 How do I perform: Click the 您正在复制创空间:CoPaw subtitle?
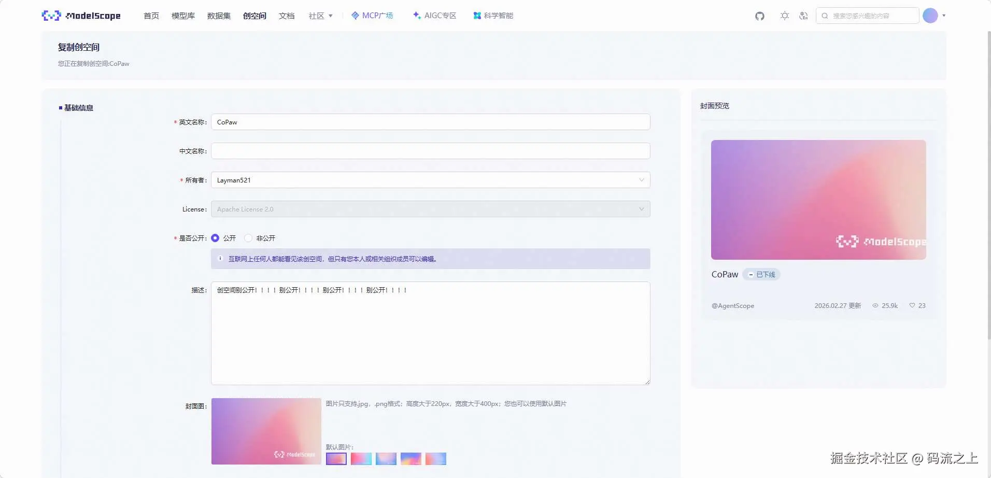(x=94, y=64)
